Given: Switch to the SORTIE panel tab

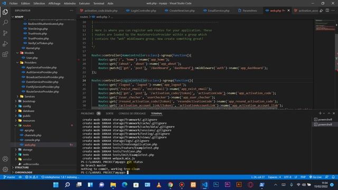Looking at the screenshot, I should click(109, 113).
